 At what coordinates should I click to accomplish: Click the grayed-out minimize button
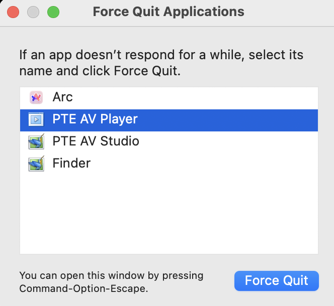(33, 12)
